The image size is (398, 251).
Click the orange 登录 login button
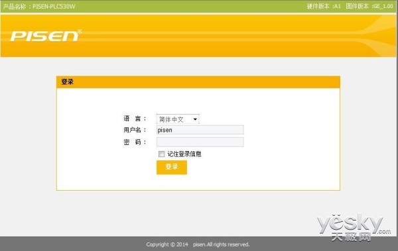(172, 168)
